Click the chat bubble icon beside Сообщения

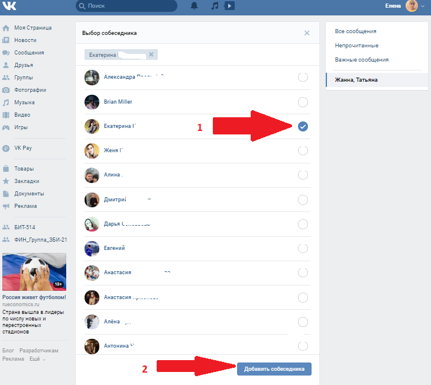(x=6, y=53)
